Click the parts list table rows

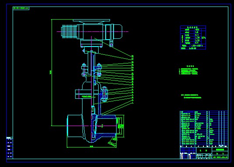click(204, 128)
